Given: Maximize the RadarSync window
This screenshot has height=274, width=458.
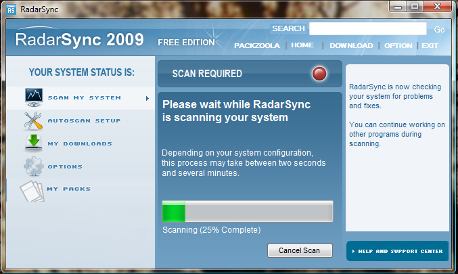Looking at the screenshot, I should [414, 6].
